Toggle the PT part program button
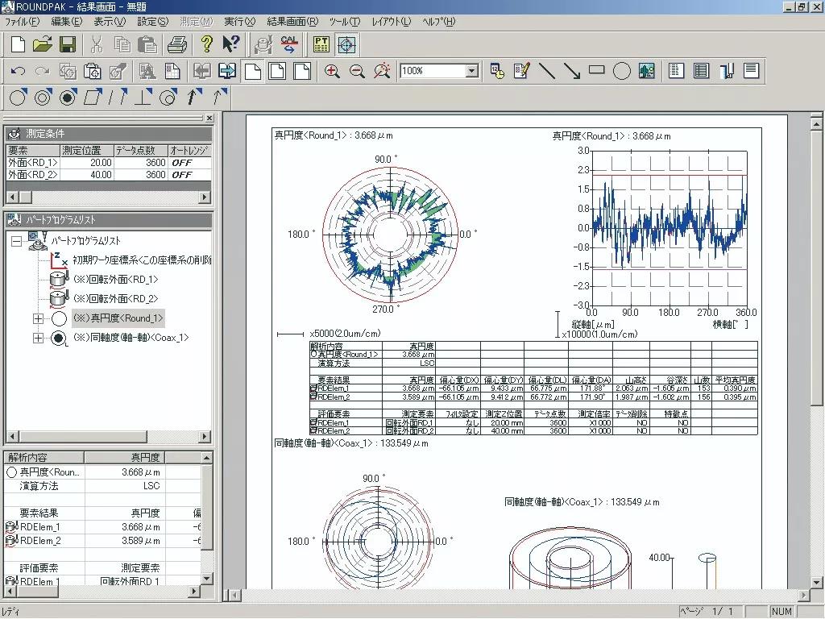The width and height of the screenshot is (825, 619). click(321, 44)
